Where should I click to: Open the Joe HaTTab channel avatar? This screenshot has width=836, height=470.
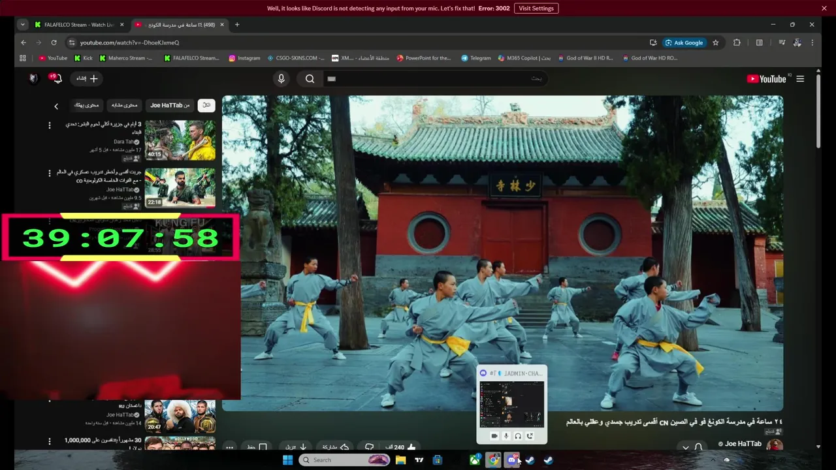(775, 445)
